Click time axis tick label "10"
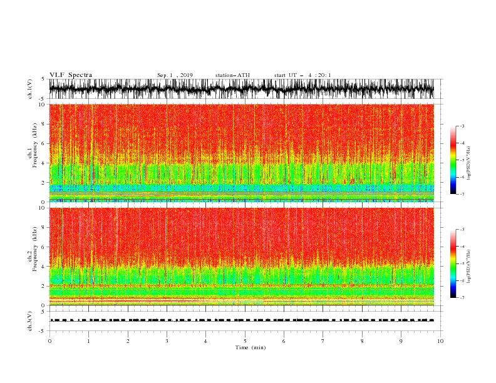 point(440,341)
